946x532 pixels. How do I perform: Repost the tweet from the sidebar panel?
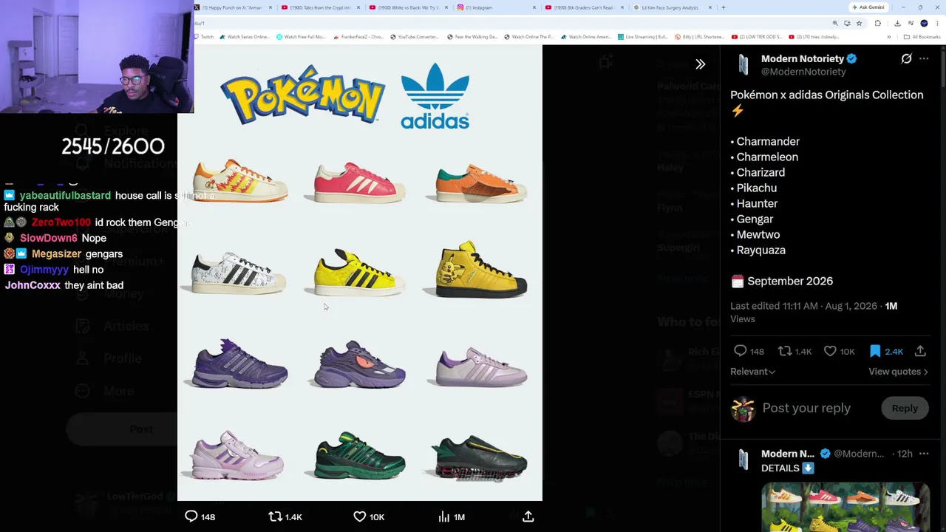pyautogui.click(x=785, y=351)
